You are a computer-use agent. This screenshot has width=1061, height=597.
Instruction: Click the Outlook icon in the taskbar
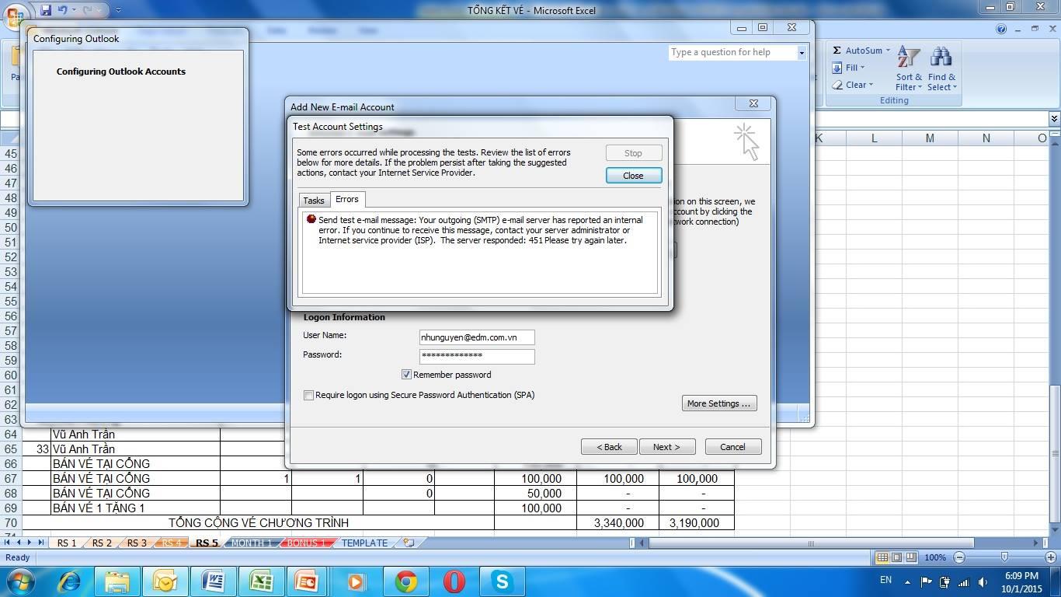point(165,581)
